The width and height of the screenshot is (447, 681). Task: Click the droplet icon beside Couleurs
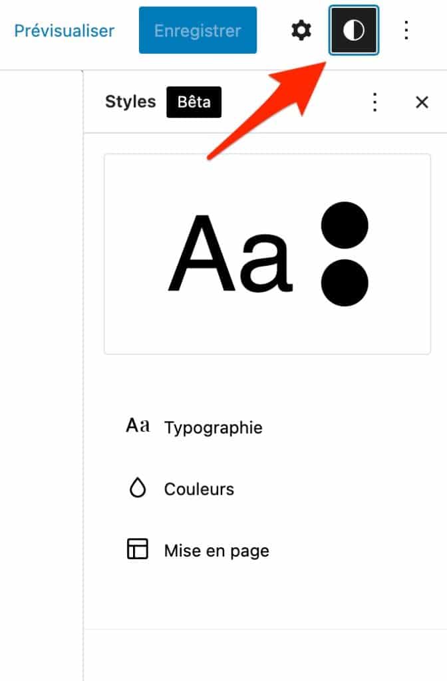point(138,487)
